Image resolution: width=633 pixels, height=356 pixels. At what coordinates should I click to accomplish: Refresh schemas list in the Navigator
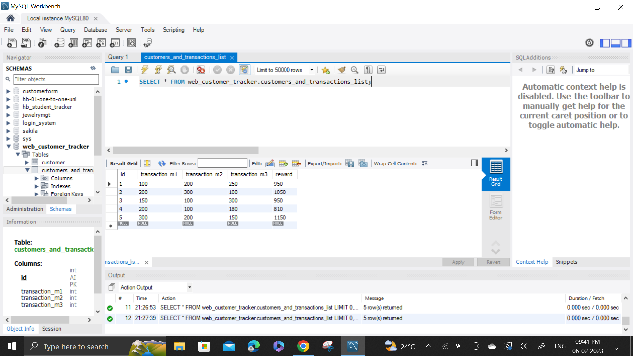tap(93, 68)
